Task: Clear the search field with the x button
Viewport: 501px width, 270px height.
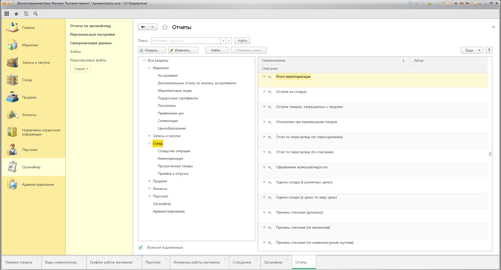Action: (229, 41)
